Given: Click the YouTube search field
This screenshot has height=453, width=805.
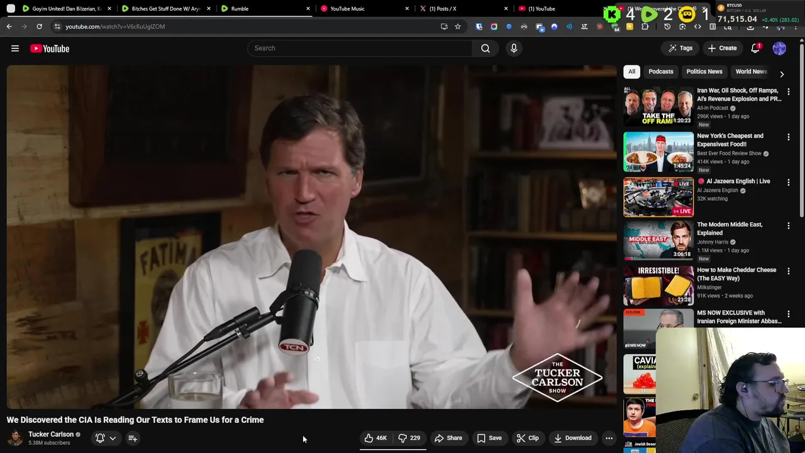Looking at the screenshot, I should tap(360, 48).
